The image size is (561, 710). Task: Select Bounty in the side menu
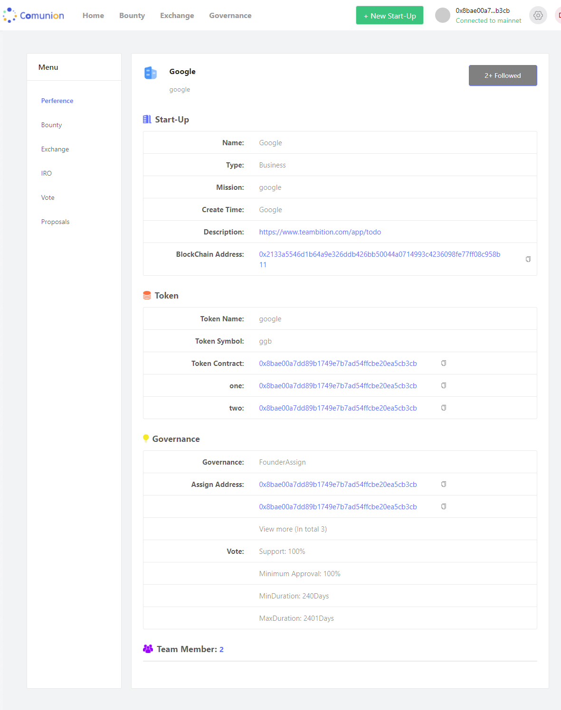[x=51, y=125]
